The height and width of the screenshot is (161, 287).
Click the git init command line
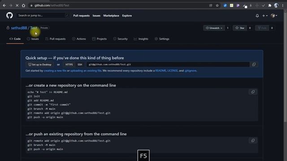point(34,96)
